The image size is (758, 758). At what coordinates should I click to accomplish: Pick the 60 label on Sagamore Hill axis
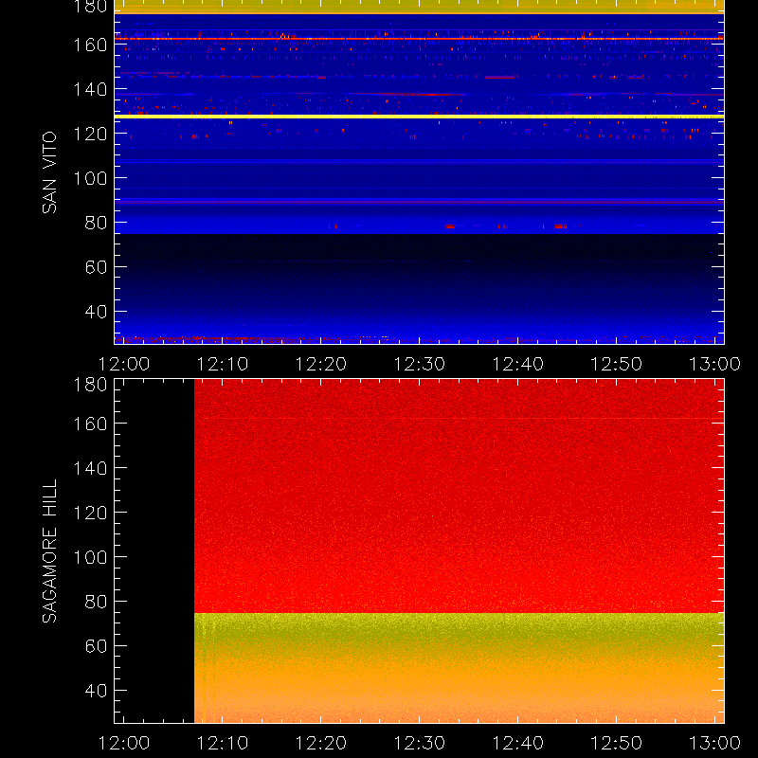point(96,646)
